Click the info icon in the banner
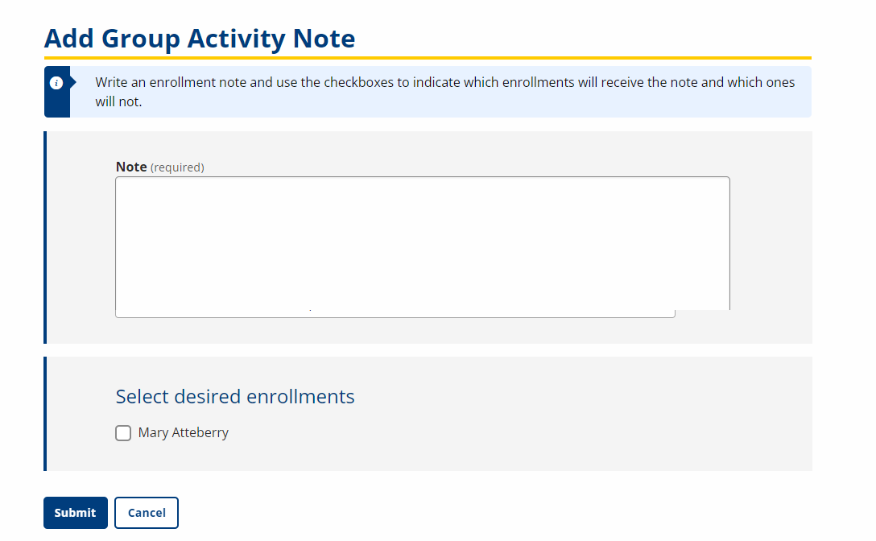 (x=56, y=83)
